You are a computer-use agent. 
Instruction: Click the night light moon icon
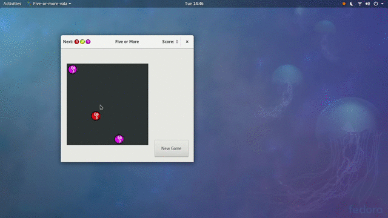pos(352,4)
